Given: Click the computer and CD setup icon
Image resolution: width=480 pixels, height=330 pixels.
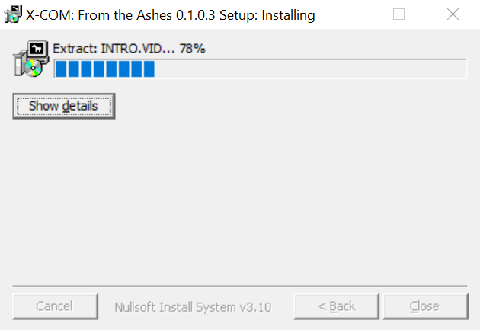Looking at the screenshot, I should pos(30,59).
